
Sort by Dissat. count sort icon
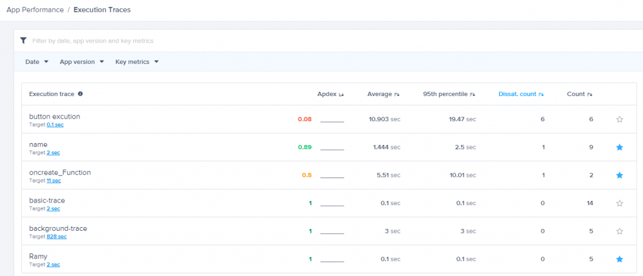click(541, 95)
